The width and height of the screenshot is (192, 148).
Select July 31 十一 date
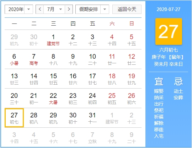92,118
